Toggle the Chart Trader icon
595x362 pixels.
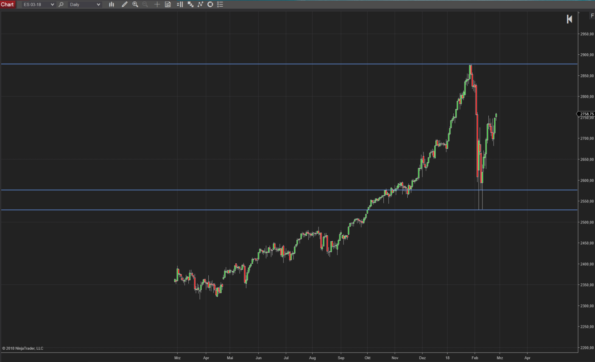coord(180,5)
